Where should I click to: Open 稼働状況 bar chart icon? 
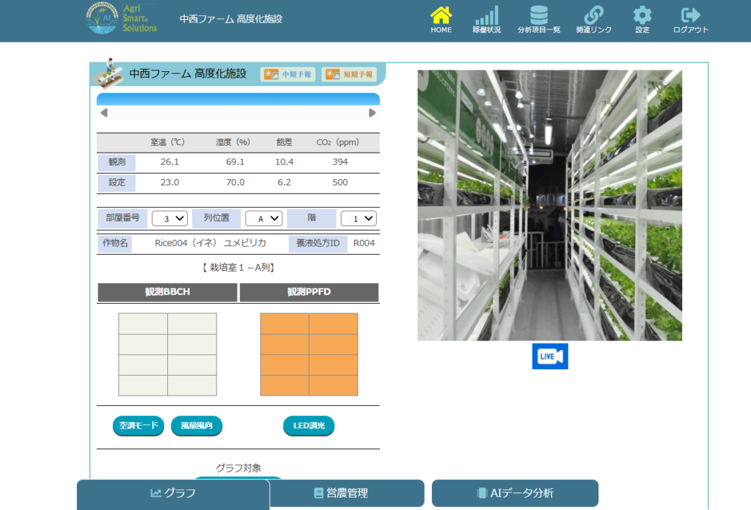click(x=486, y=15)
